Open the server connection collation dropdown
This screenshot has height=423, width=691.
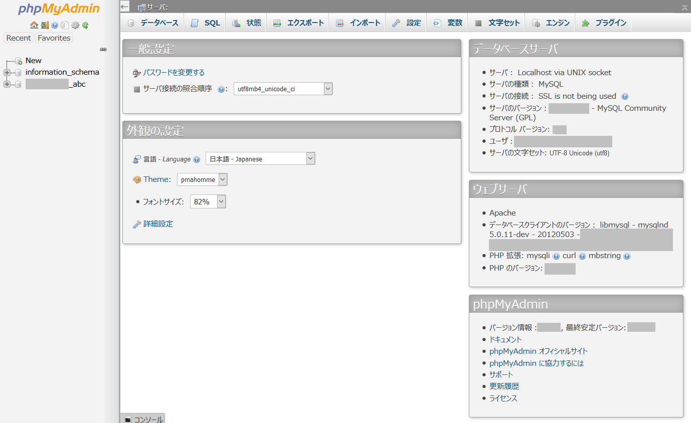pos(283,89)
